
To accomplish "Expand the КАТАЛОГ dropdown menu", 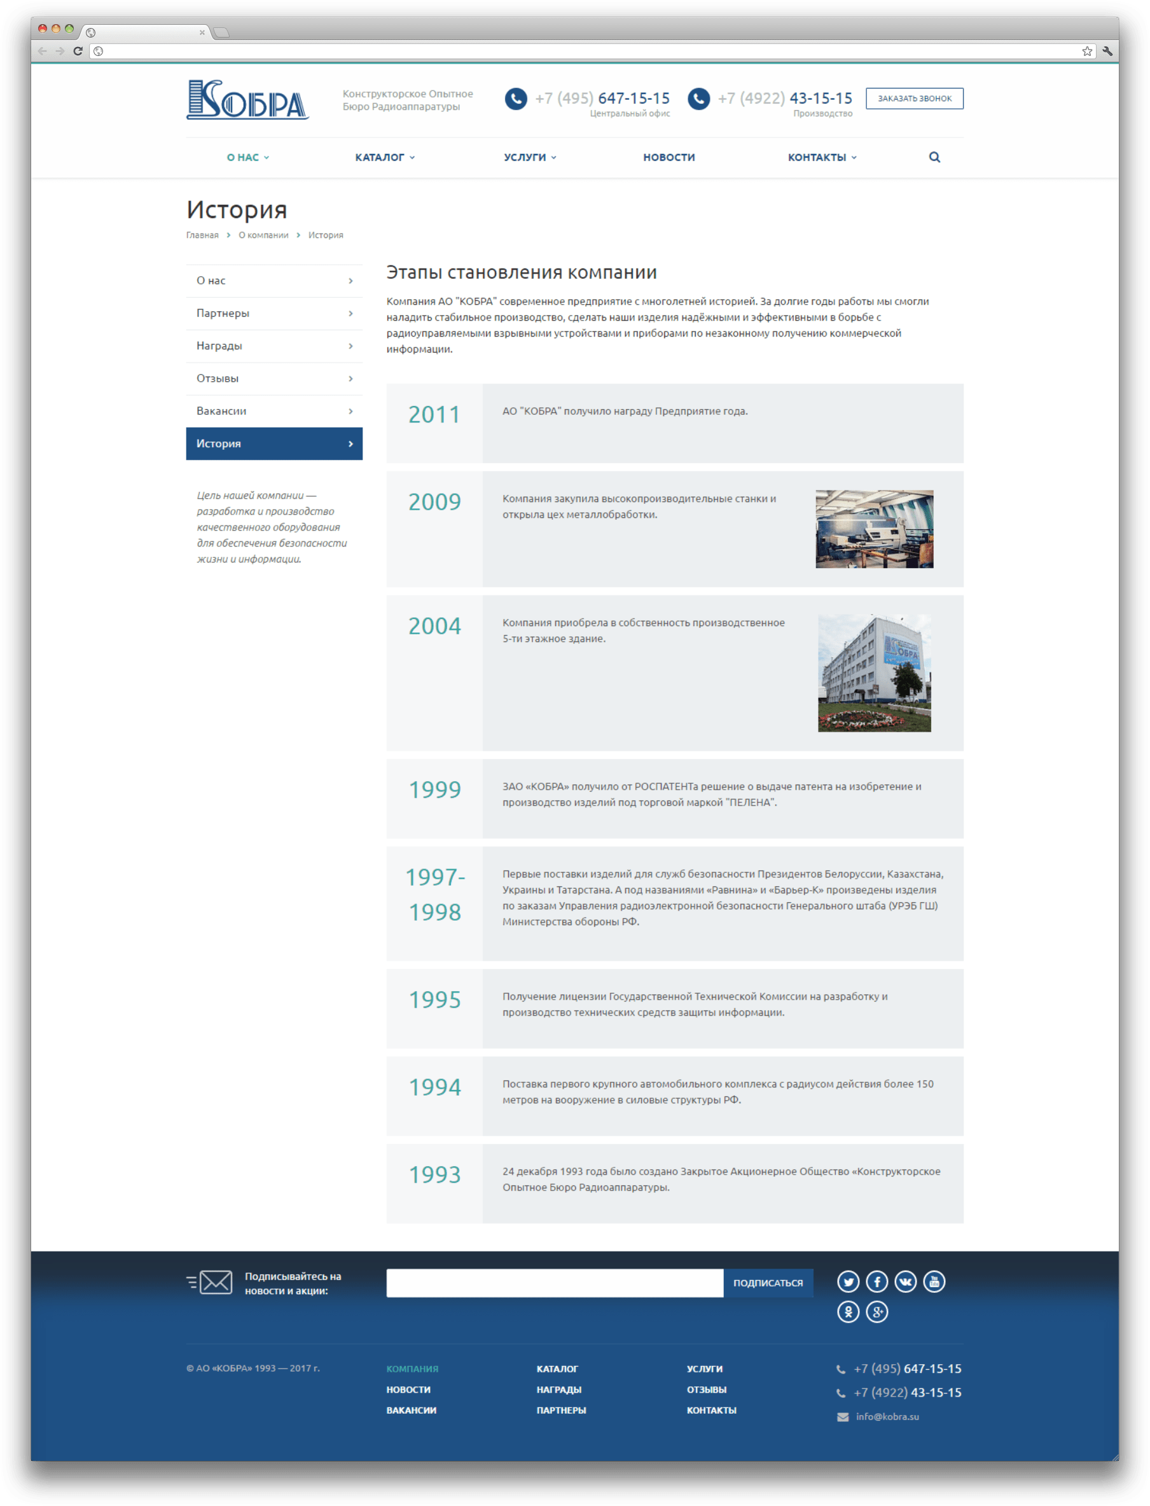I will coord(385,157).
